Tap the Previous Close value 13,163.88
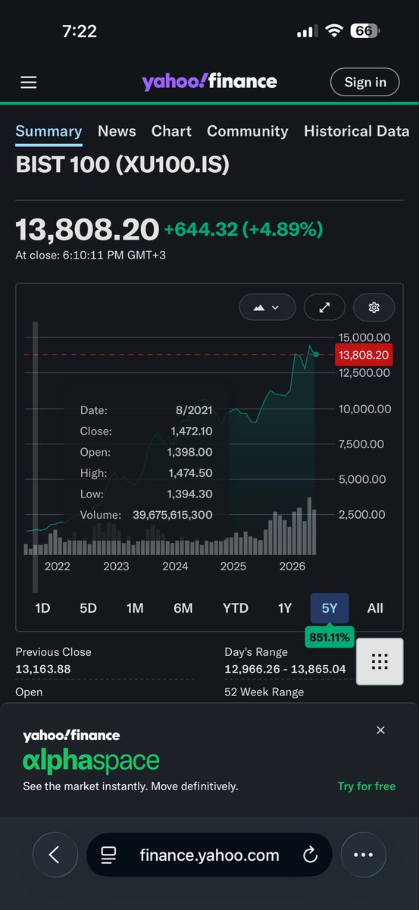 click(x=43, y=669)
